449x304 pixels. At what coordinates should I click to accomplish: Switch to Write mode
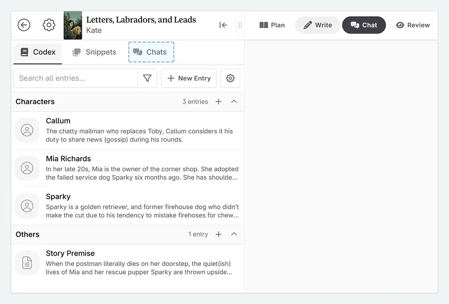click(318, 25)
